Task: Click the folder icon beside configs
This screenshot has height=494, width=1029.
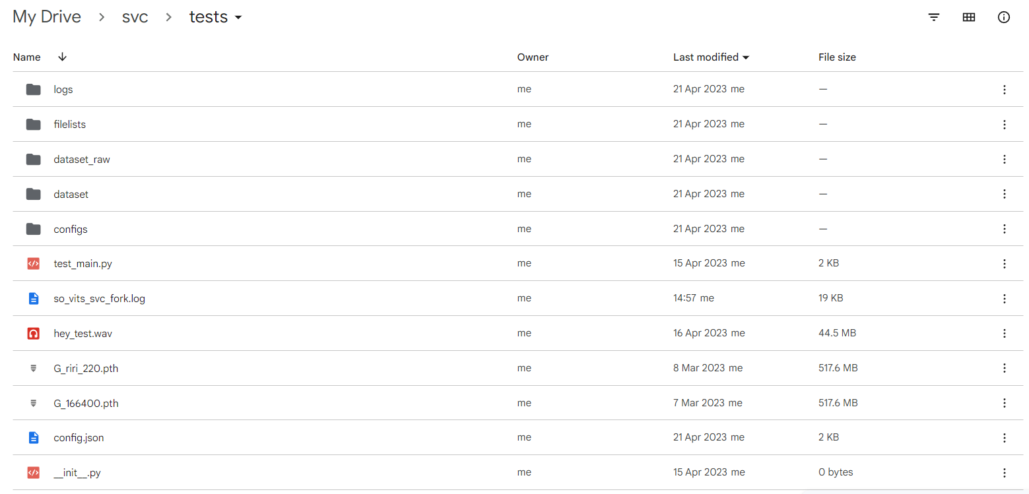Action: pyautogui.click(x=33, y=229)
